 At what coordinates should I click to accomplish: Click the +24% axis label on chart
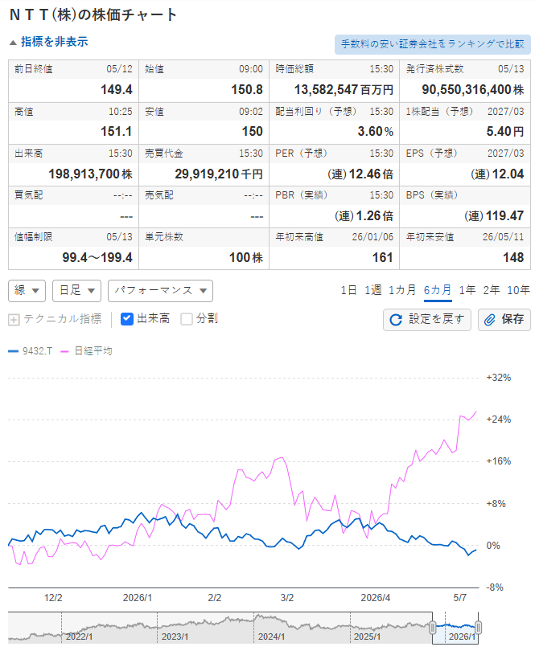pos(499,420)
